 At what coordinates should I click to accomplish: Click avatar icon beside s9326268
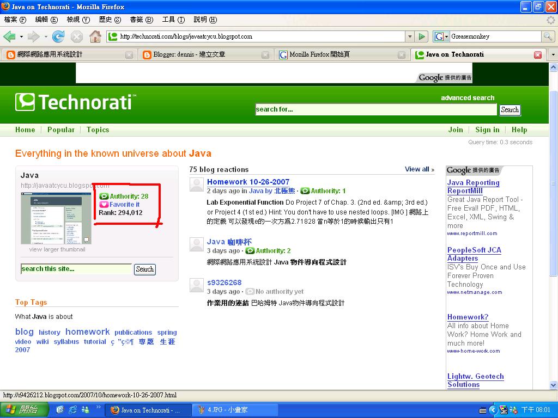[196, 285]
